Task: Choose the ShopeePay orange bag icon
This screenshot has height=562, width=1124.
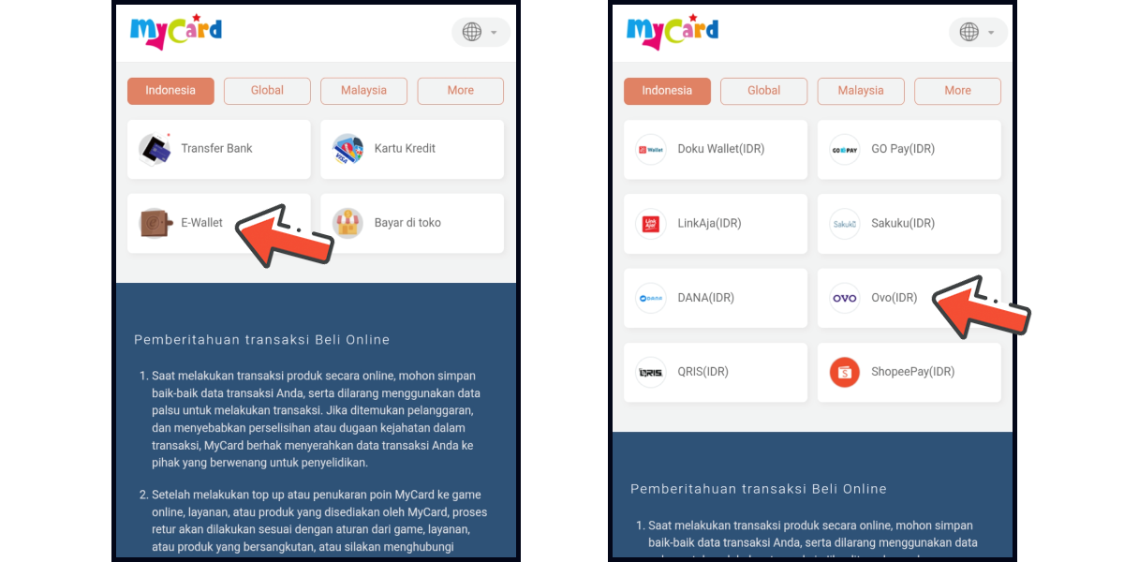Action: pyautogui.click(x=845, y=372)
